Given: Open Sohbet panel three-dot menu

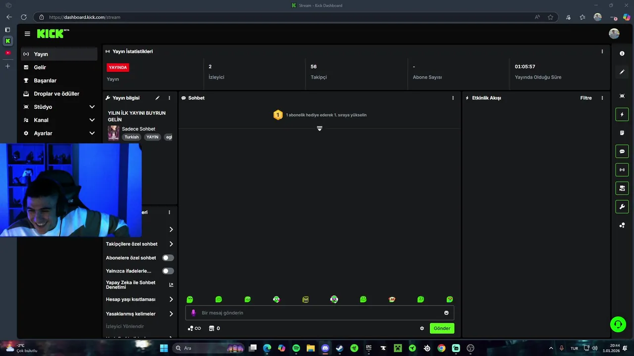Looking at the screenshot, I should click(x=453, y=98).
